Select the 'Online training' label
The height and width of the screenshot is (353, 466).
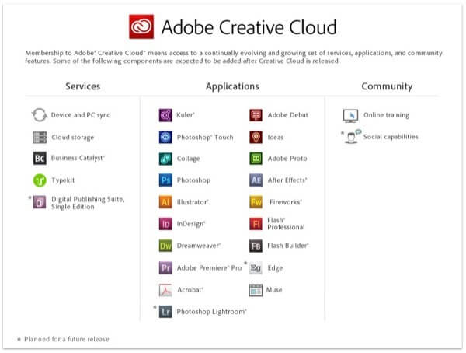pyautogui.click(x=386, y=115)
